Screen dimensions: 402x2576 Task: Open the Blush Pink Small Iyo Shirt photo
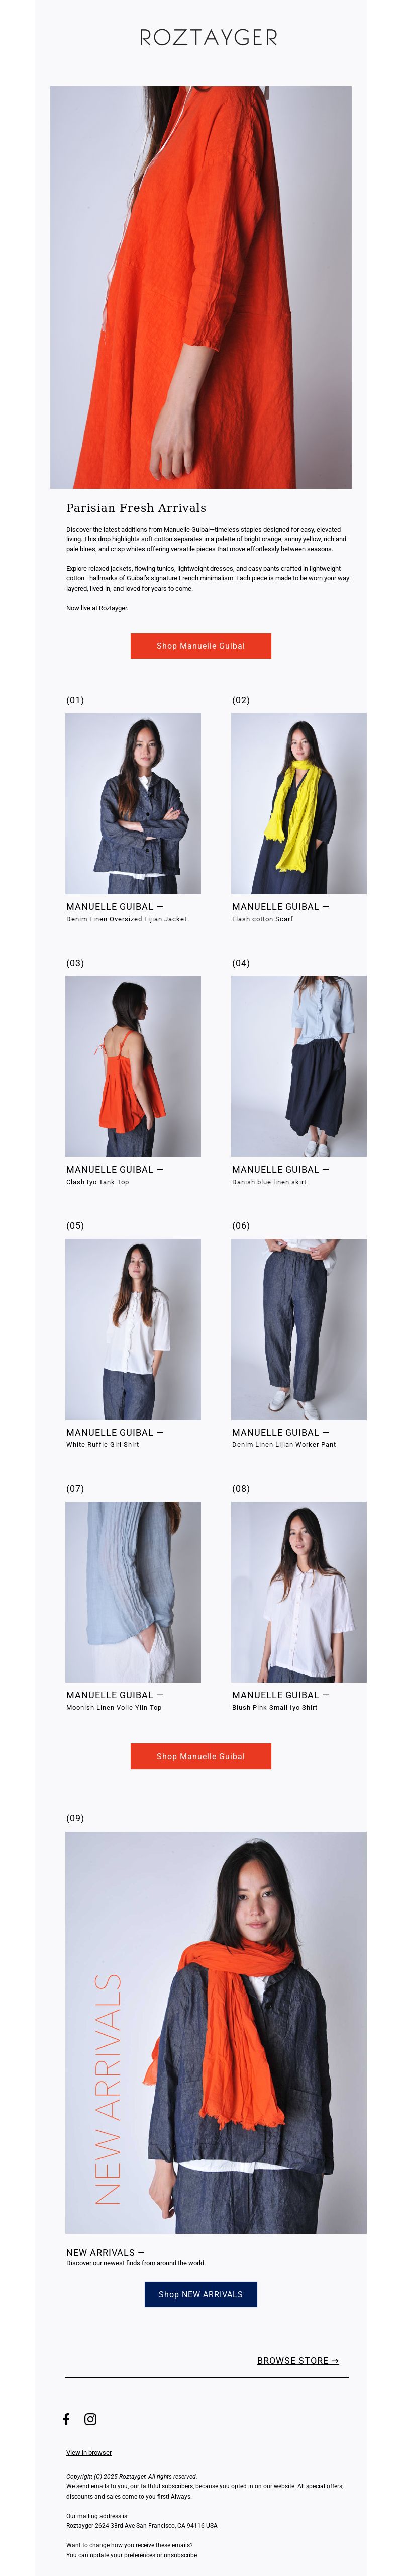click(299, 1591)
